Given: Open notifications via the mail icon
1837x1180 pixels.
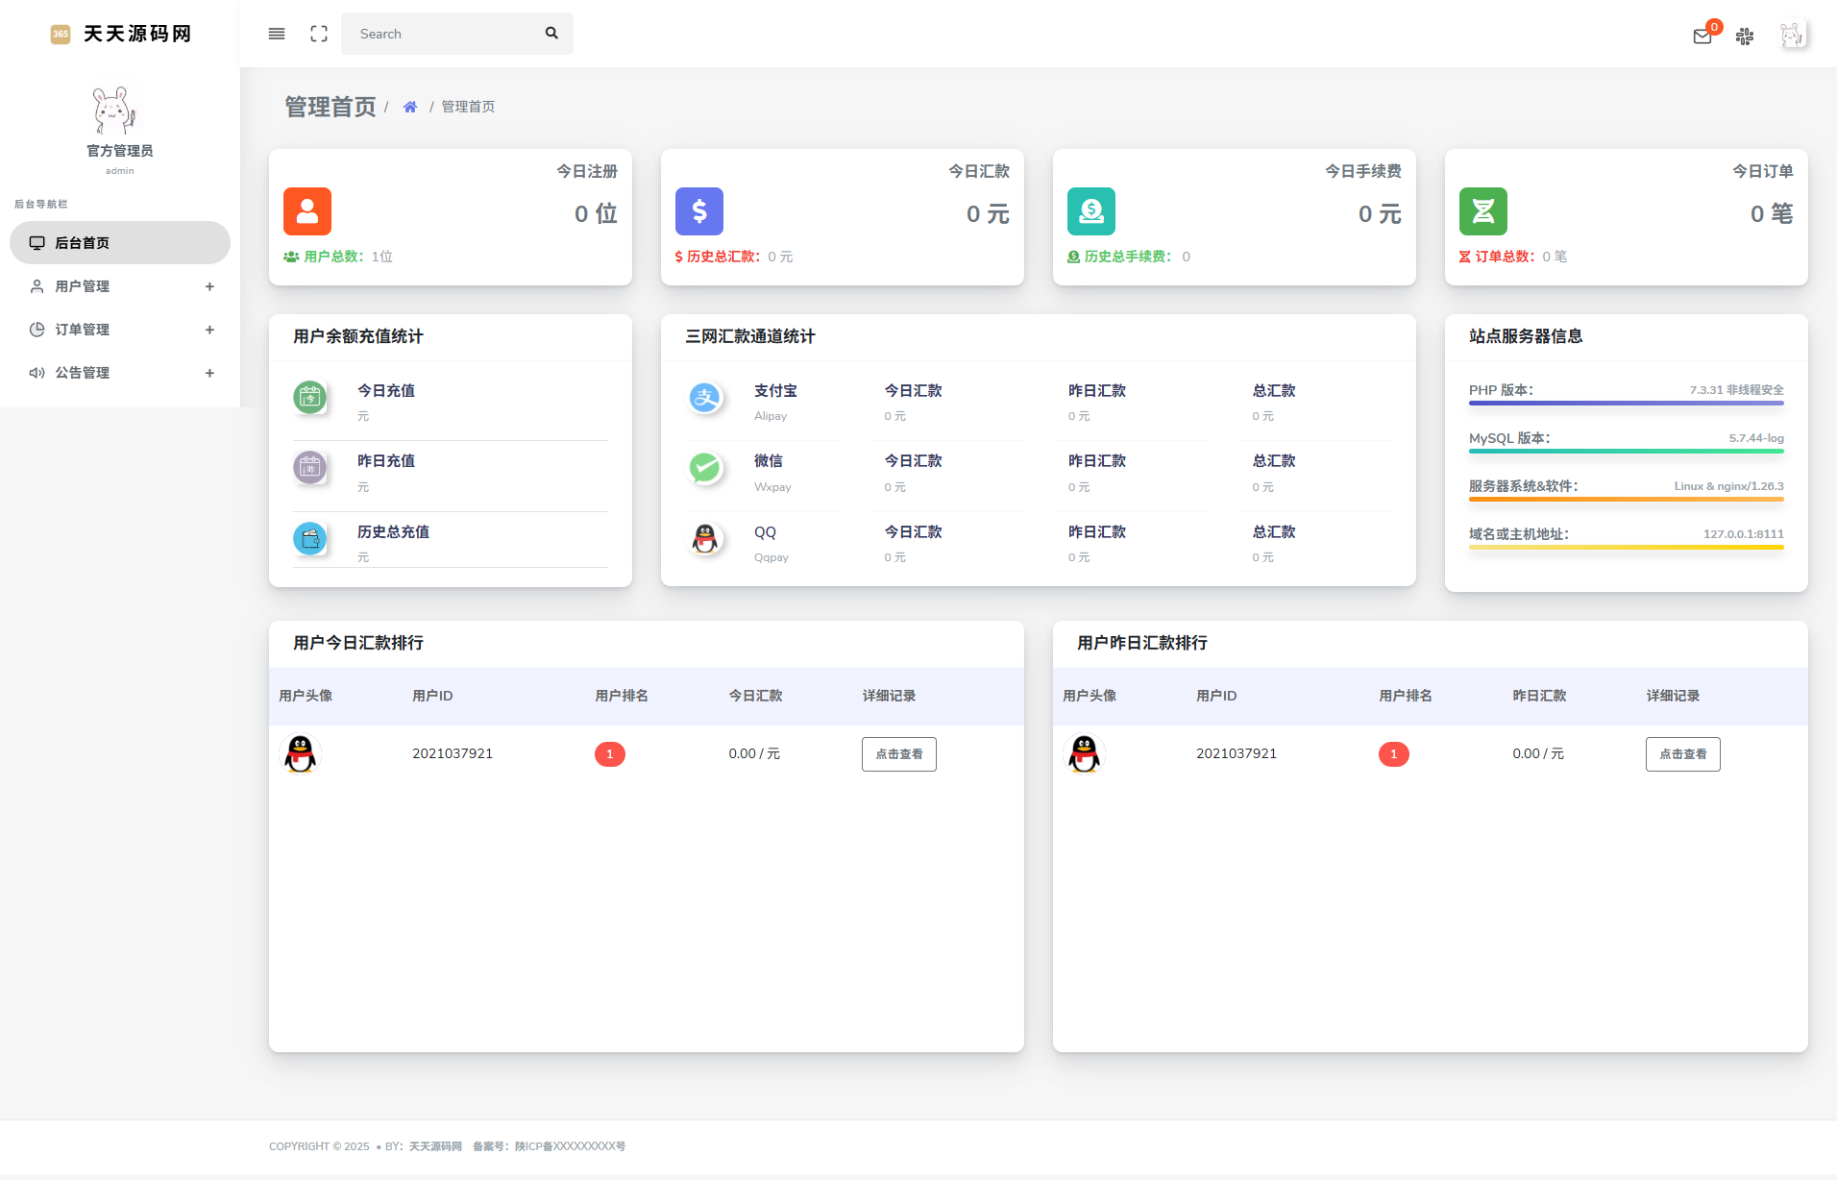Looking at the screenshot, I should [1702, 37].
